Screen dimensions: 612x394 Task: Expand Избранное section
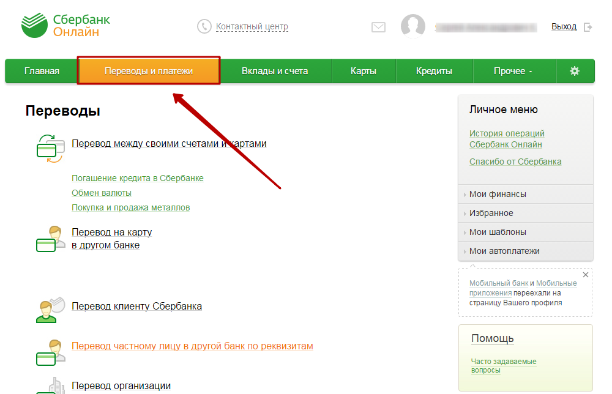coord(525,213)
